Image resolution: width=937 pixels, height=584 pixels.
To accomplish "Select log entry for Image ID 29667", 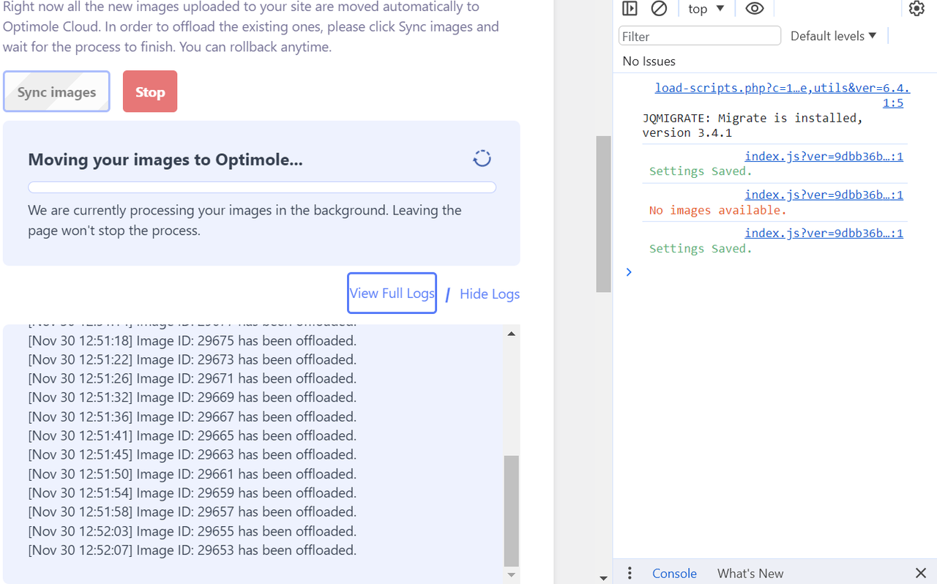I will tap(193, 416).
